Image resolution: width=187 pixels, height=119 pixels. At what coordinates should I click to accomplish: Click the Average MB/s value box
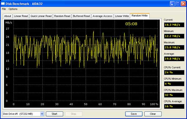174,59
